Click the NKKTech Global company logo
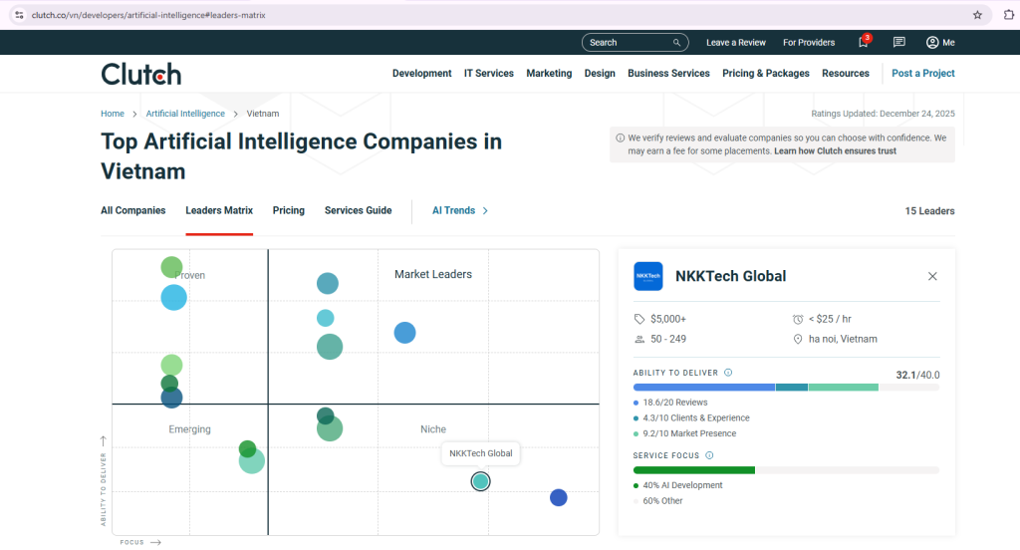 point(648,276)
